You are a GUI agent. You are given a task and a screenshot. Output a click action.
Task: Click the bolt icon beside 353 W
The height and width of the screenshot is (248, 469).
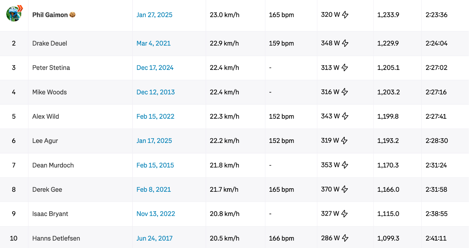pos(345,165)
